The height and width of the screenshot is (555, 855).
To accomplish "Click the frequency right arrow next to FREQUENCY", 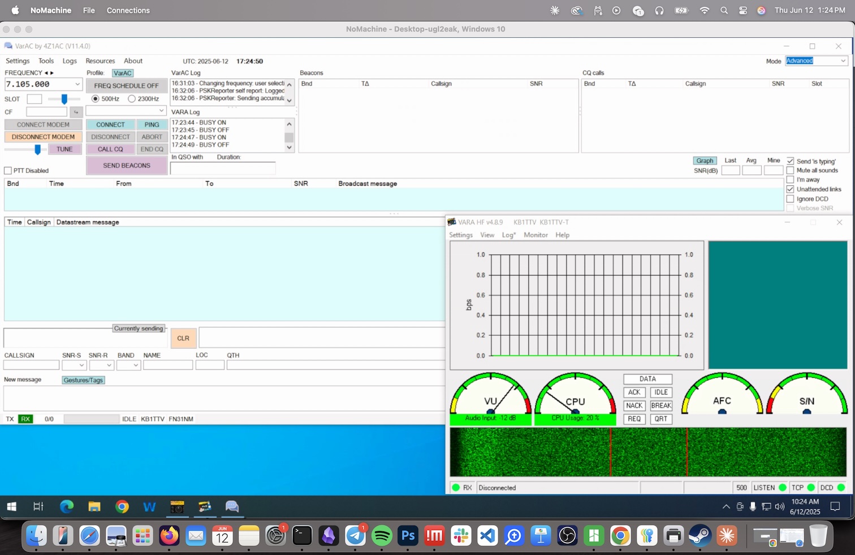I will 52,73.
